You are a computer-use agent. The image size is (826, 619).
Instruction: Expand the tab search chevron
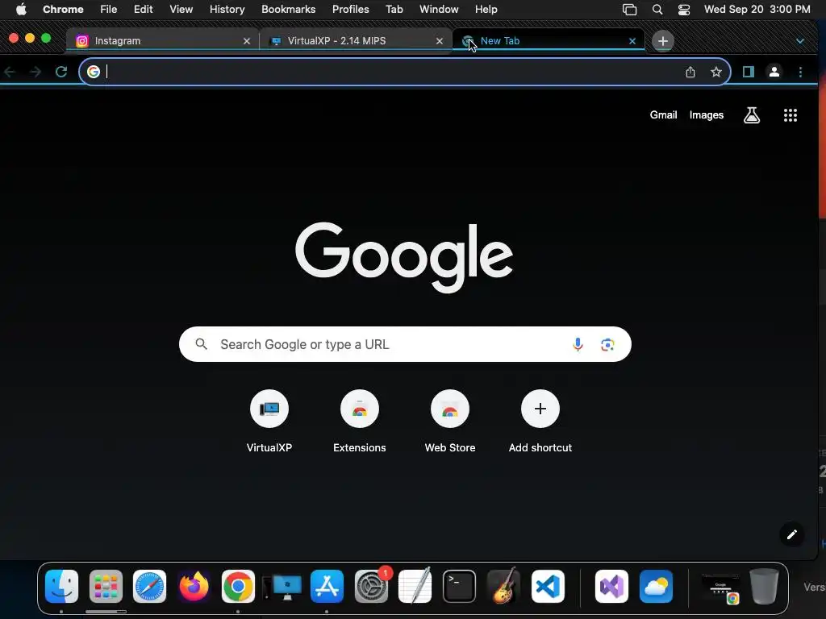pos(799,41)
